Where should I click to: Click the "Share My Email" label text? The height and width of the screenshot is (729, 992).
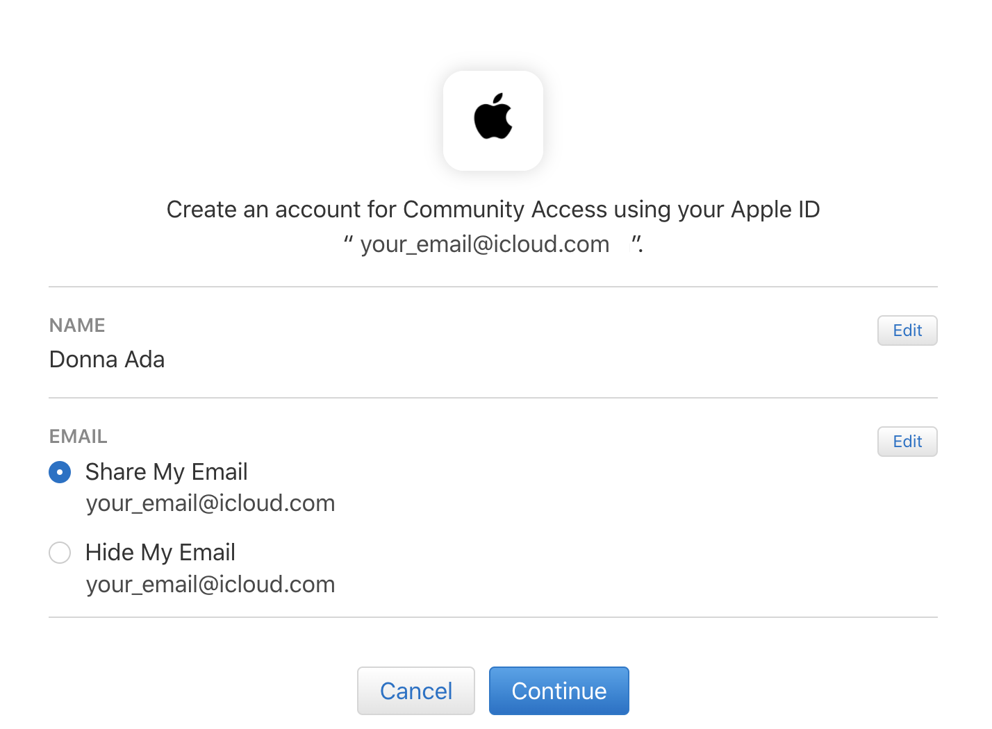pyautogui.click(x=166, y=472)
